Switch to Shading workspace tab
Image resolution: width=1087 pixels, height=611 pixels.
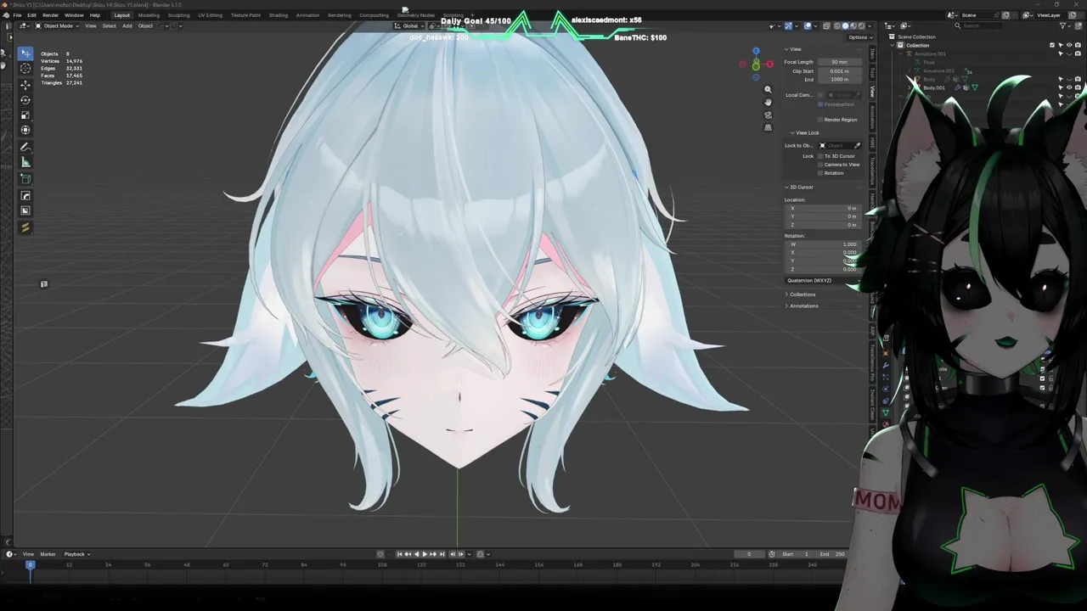tap(278, 15)
